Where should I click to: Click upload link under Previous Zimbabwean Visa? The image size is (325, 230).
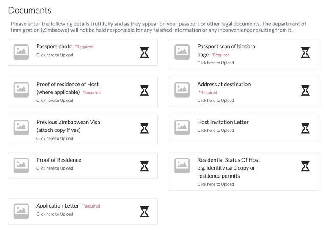pos(55,139)
